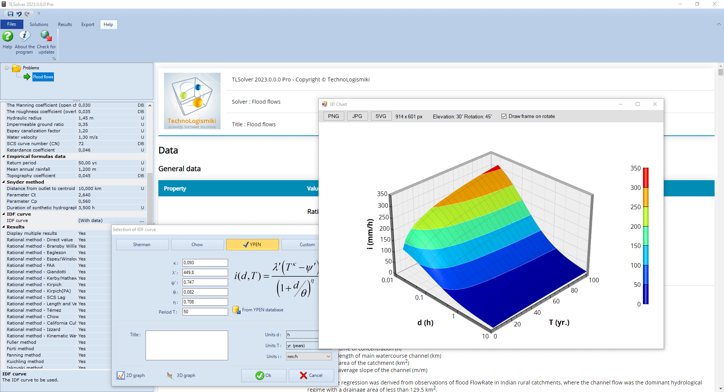Click the property grid scroll up arrow
Viewport: 724px width, 392px height.
[x=150, y=106]
